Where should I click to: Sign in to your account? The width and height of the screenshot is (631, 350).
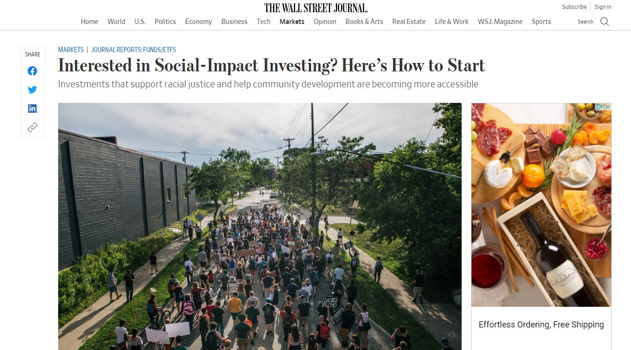[x=603, y=7]
